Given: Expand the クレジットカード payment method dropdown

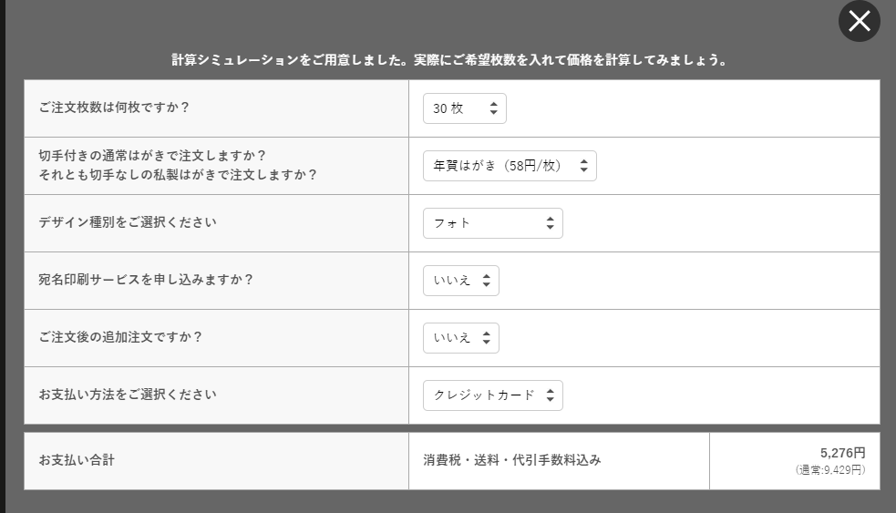Looking at the screenshot, I should [x=492, y=395].
